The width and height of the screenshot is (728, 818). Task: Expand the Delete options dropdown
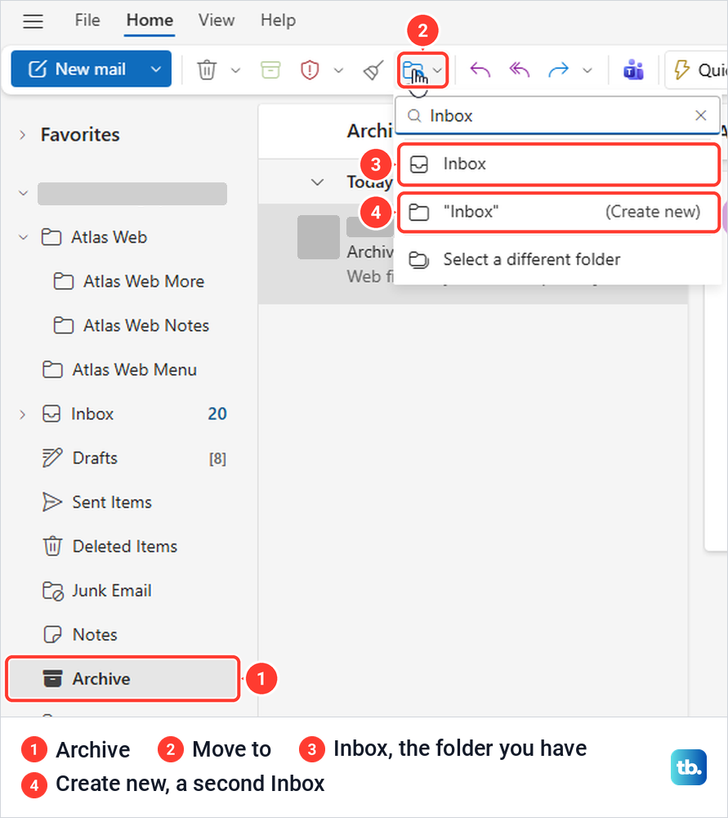point(235,70)
